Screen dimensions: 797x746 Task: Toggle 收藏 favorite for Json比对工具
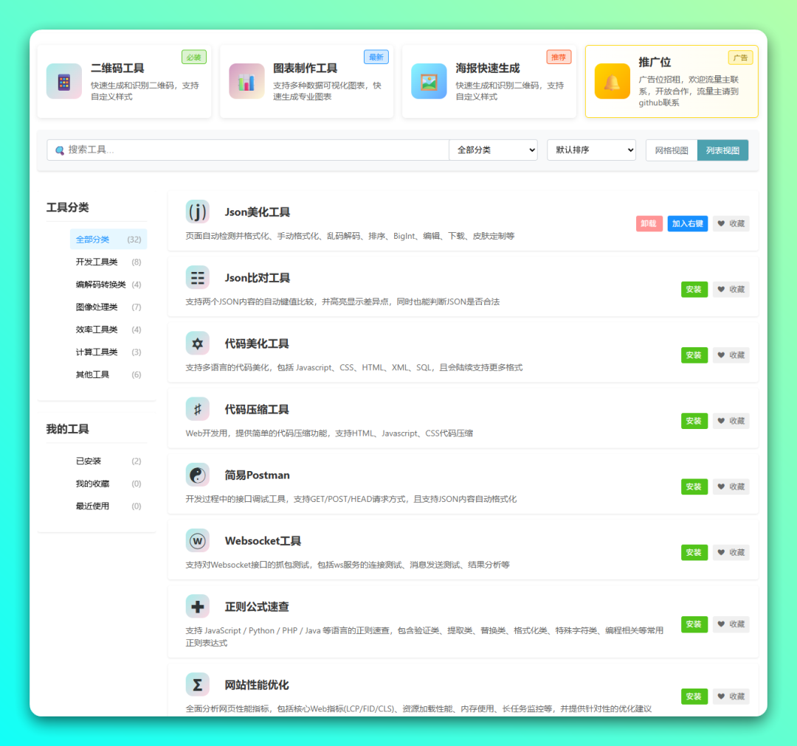pyautogui.click(x=731, y=290)
